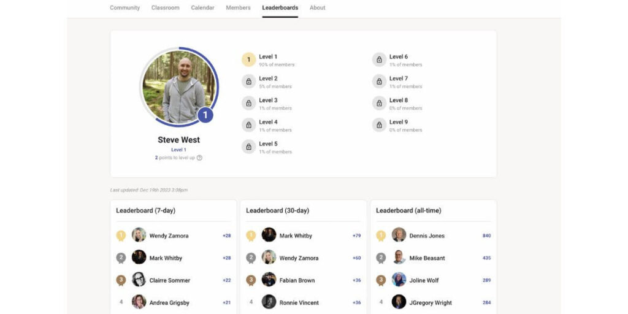
Task: Click the Level 5 lock icon
Action: (x=249, y=147)
